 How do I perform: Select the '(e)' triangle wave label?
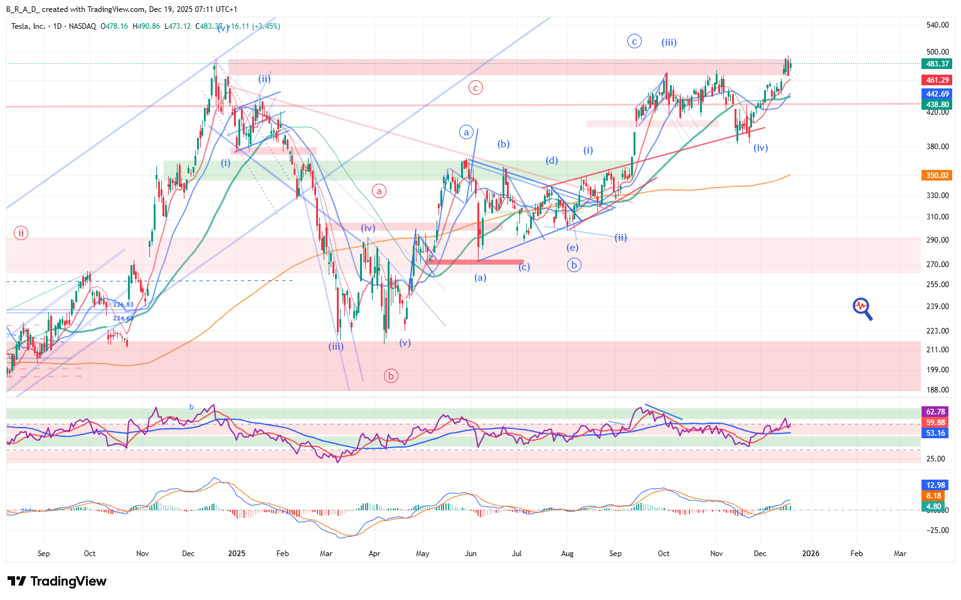pyautogui.click(x=572, y=248)
